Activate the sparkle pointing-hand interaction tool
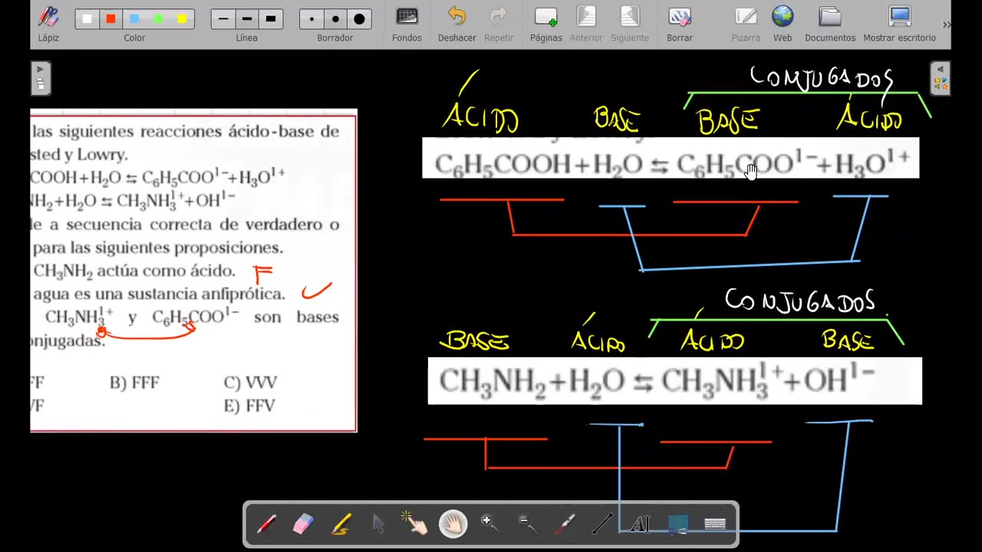This screenshot has height=552, width=982. (415, 524)
